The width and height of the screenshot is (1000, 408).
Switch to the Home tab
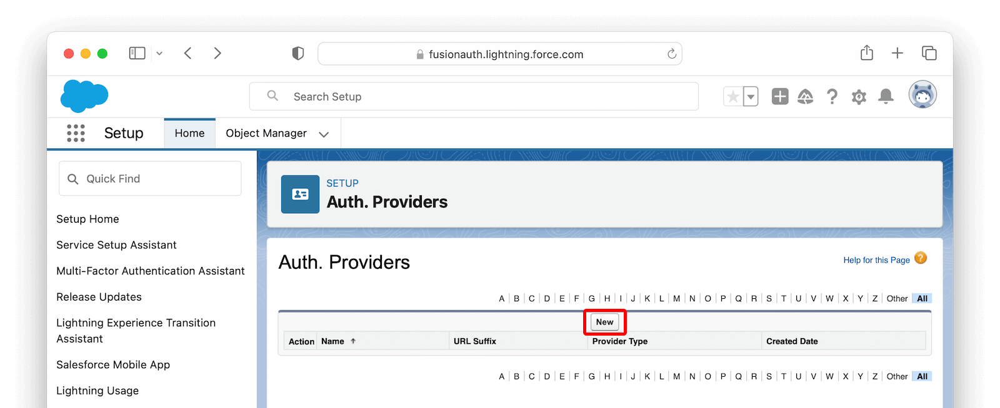point(189,133)
